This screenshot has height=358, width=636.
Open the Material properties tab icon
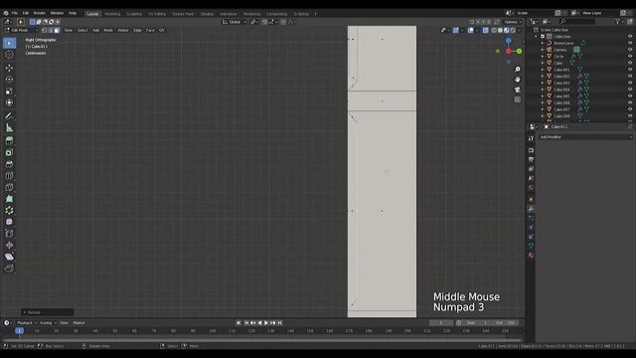(x=531, y=256)
